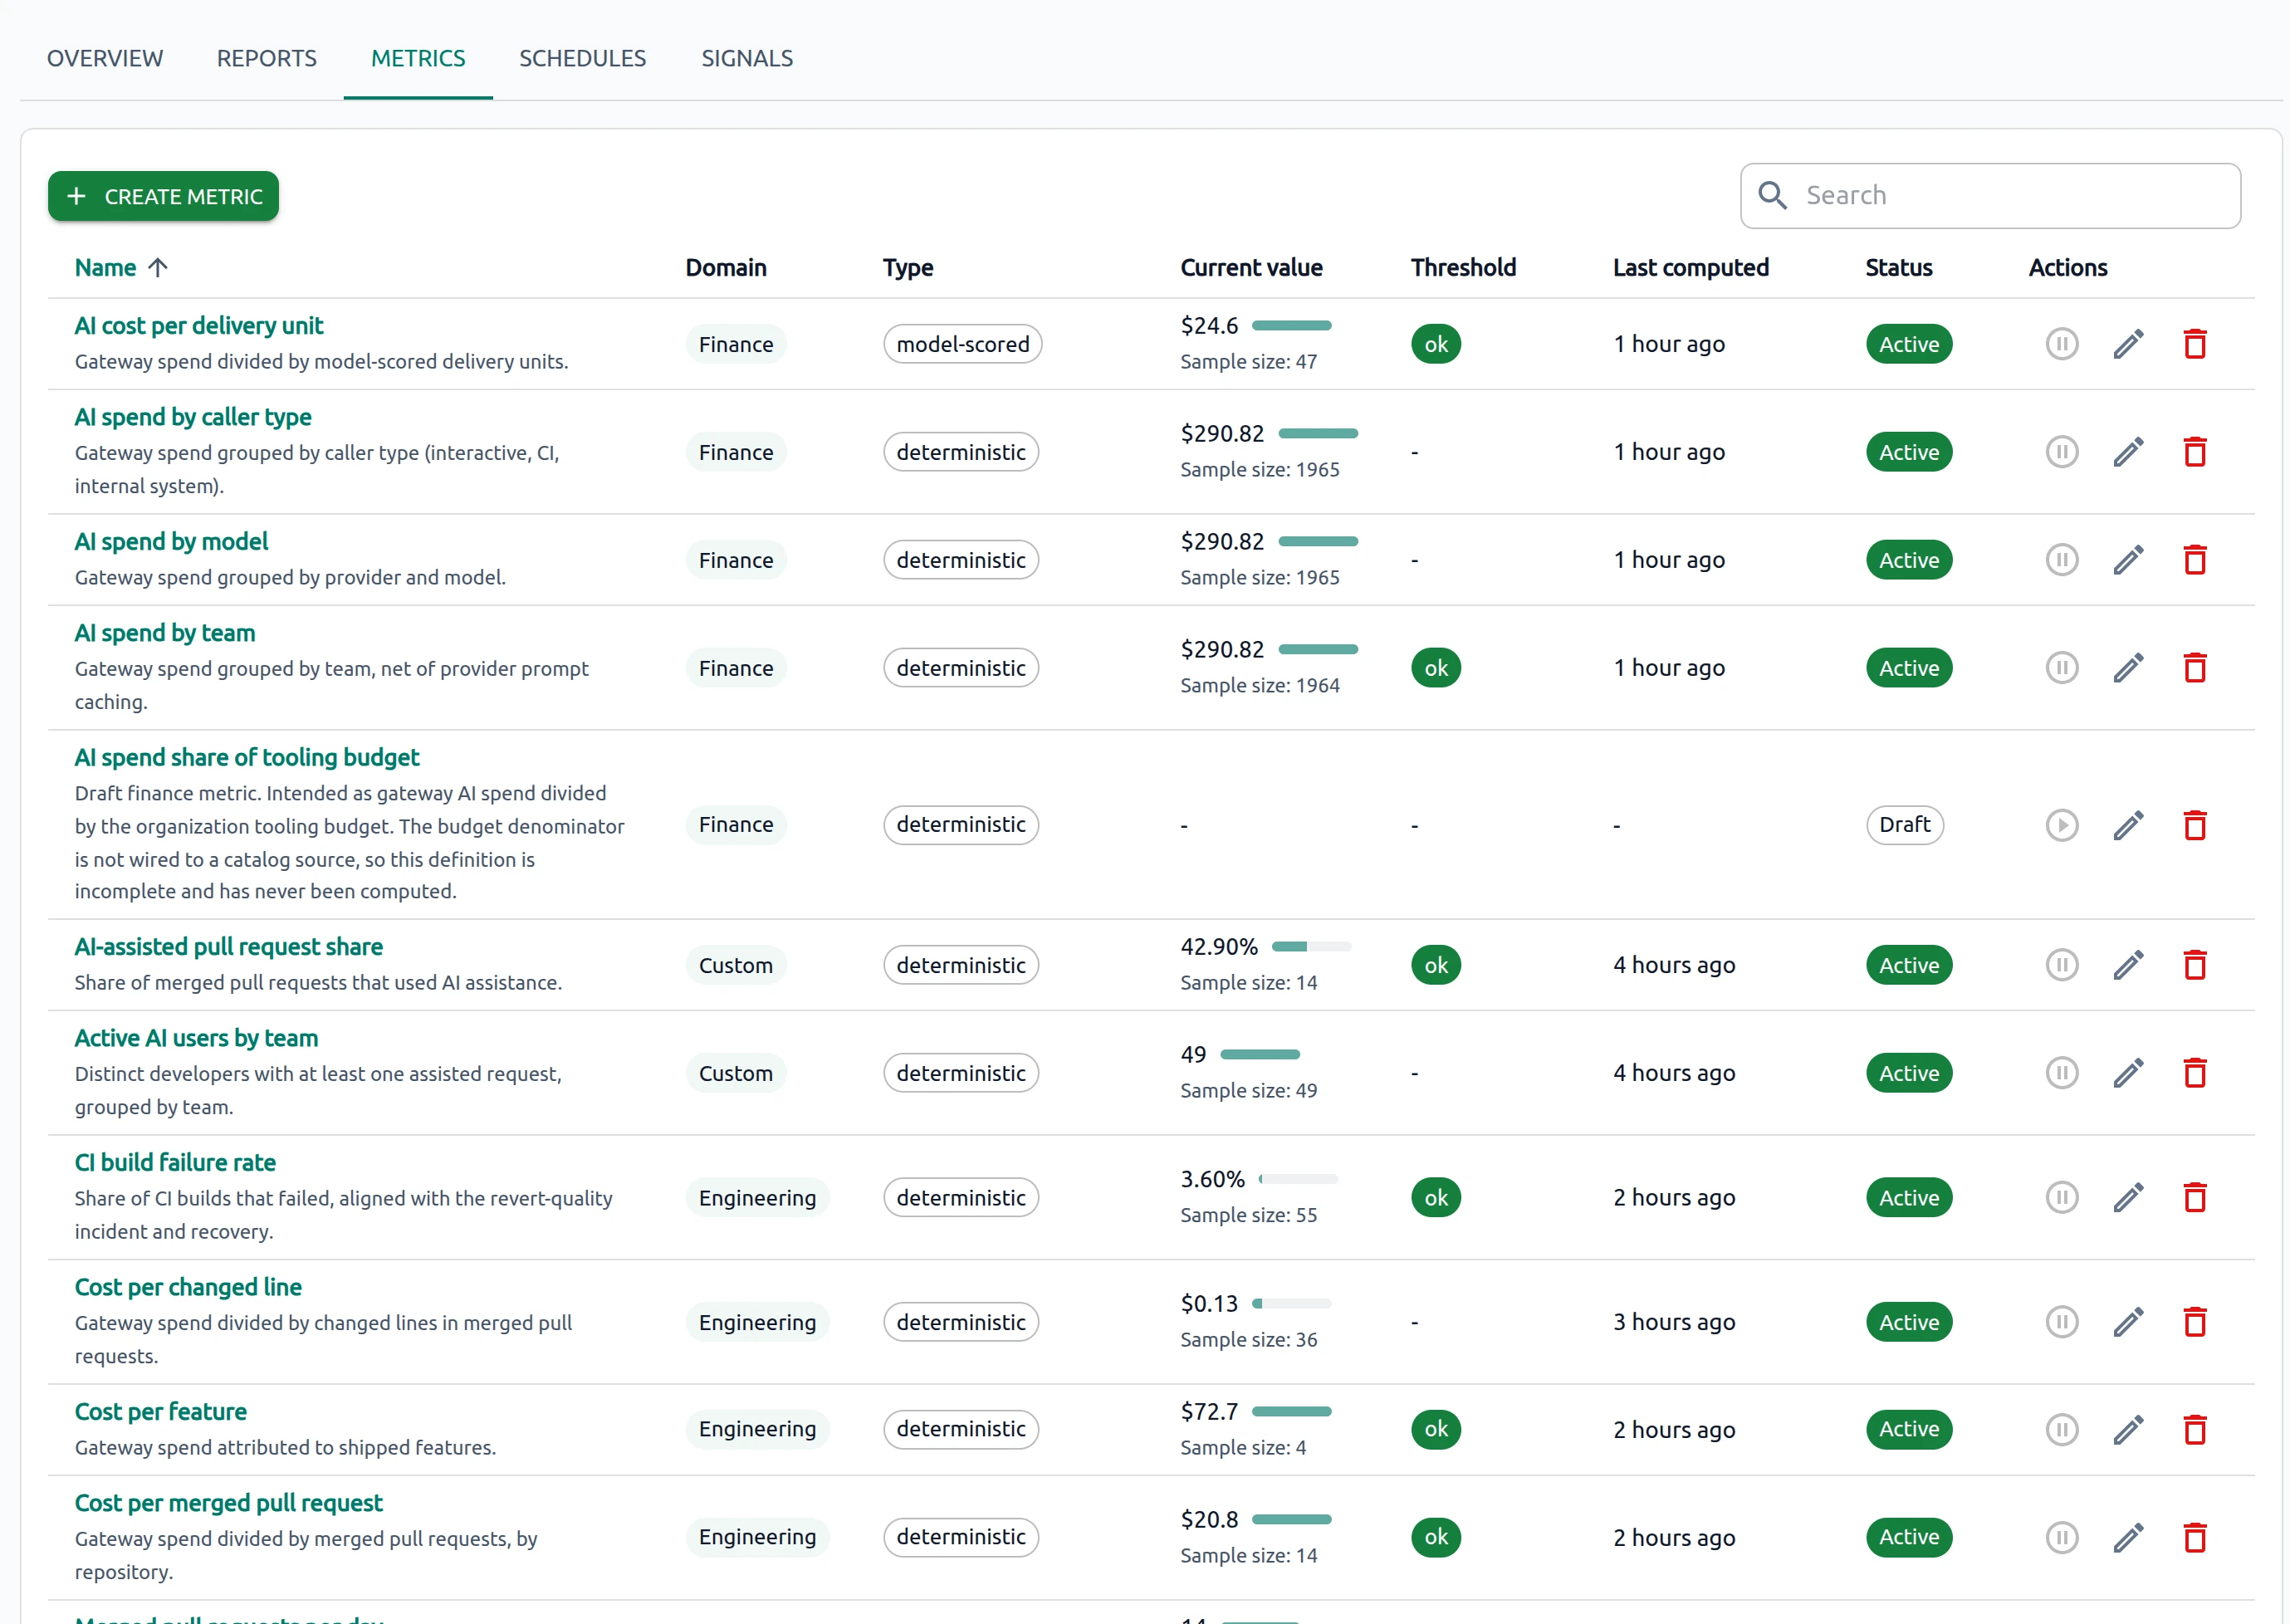
Task: Pause the Cost per merged pull request metric
Action: pos(2061,1537)
